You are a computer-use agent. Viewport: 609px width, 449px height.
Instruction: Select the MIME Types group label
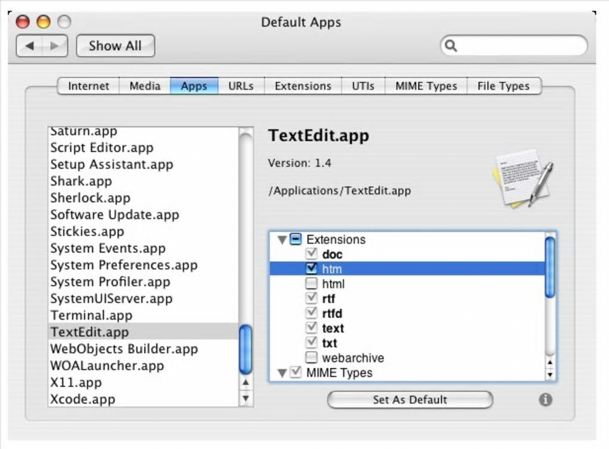pyautogui.click(x=340, y=373)
